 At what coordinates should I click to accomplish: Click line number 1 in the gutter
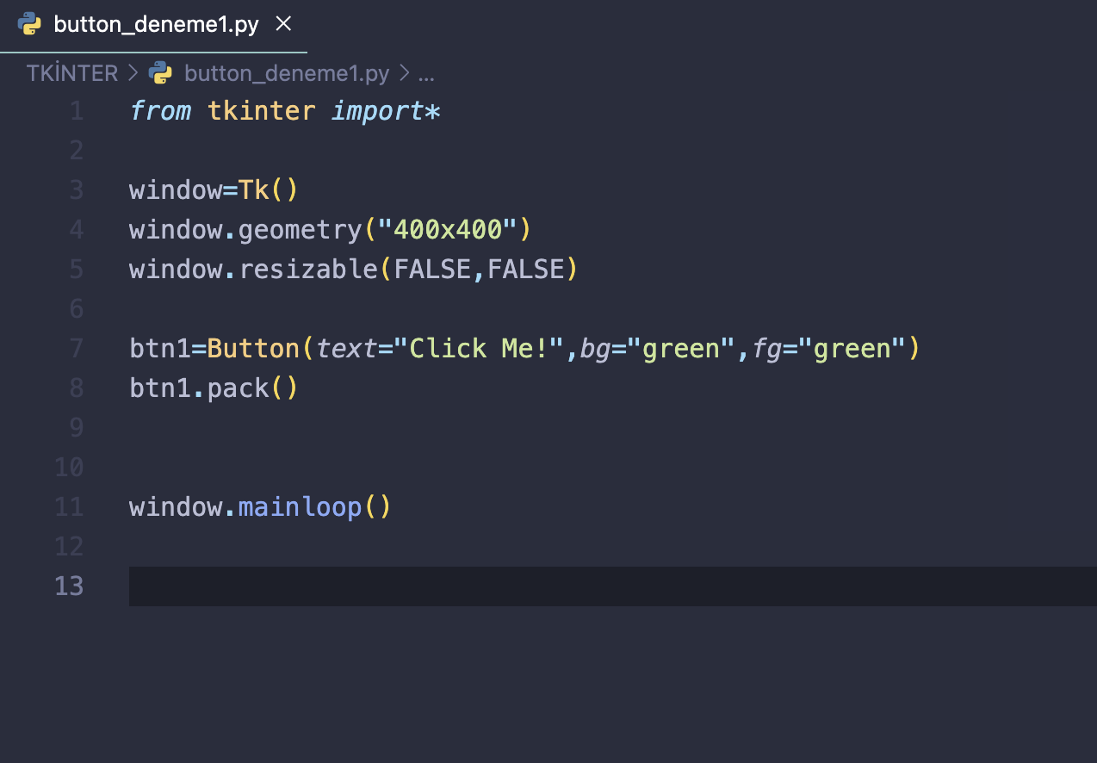point(76,111)
